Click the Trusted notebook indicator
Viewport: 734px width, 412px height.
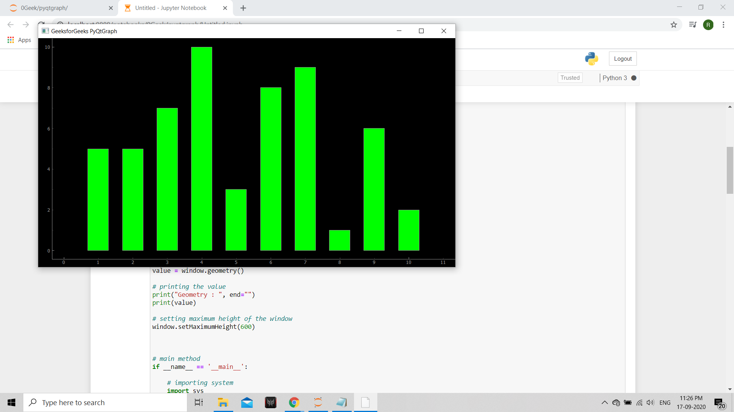pyautogui.click(x=570, y=78)
